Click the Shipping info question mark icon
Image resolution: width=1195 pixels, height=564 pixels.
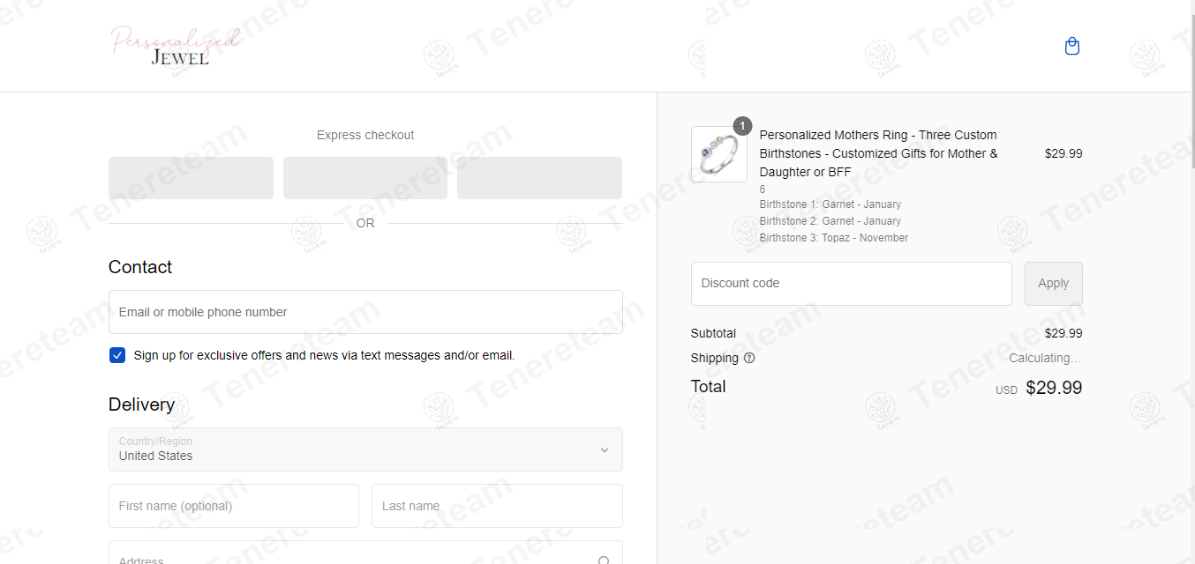click(749, 358)
